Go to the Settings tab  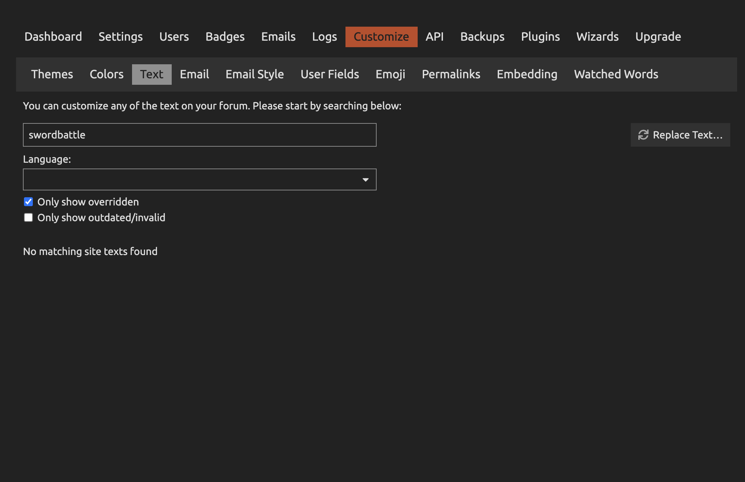coord(120,37)
